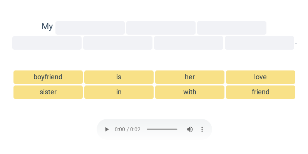
Task: Click second blank slot in second row
Action: pyautogui.click(x=118, y=43)
